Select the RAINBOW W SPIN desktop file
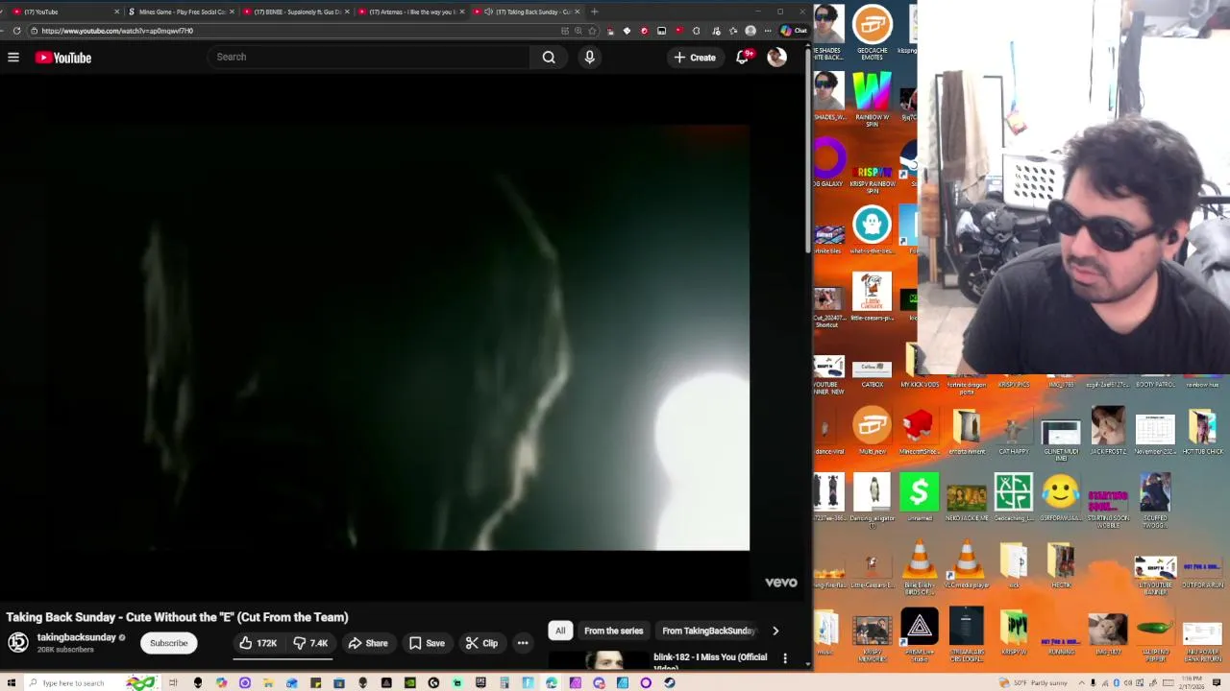The image size is (1230, 691). pyautogui.click(x=872, y=101)
